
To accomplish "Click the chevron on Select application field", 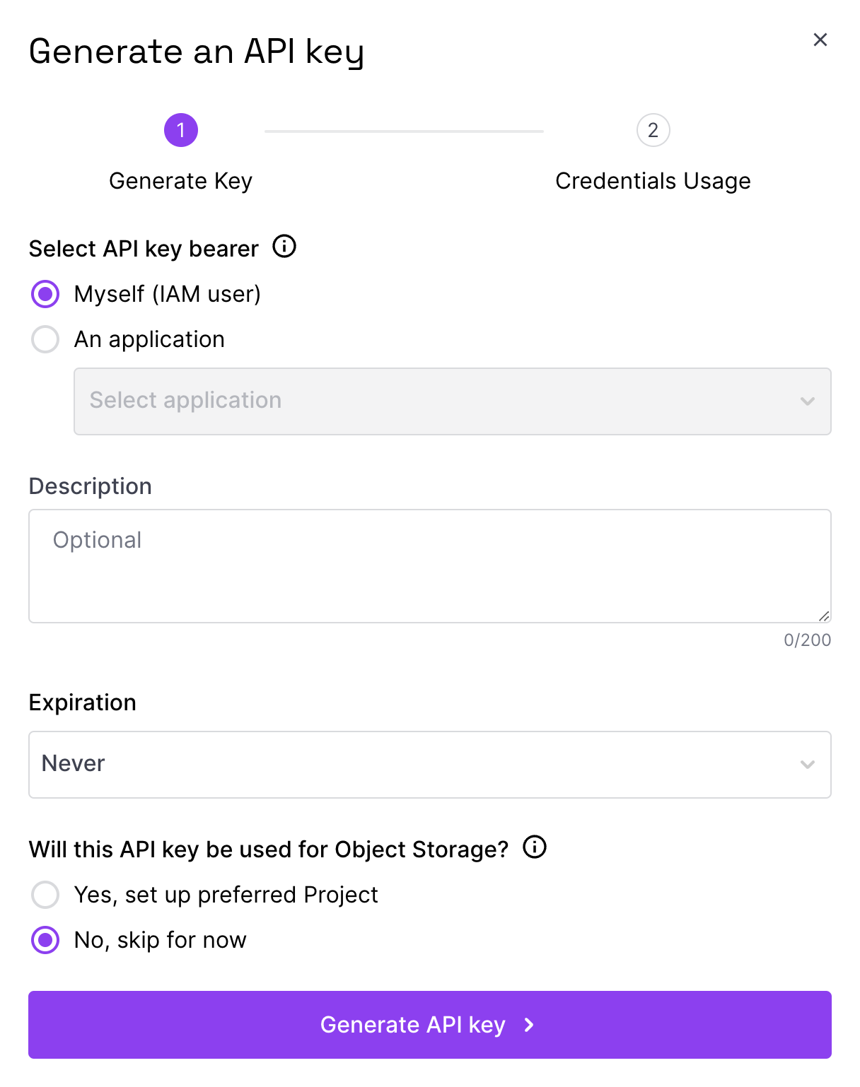I will pos(807,401).
